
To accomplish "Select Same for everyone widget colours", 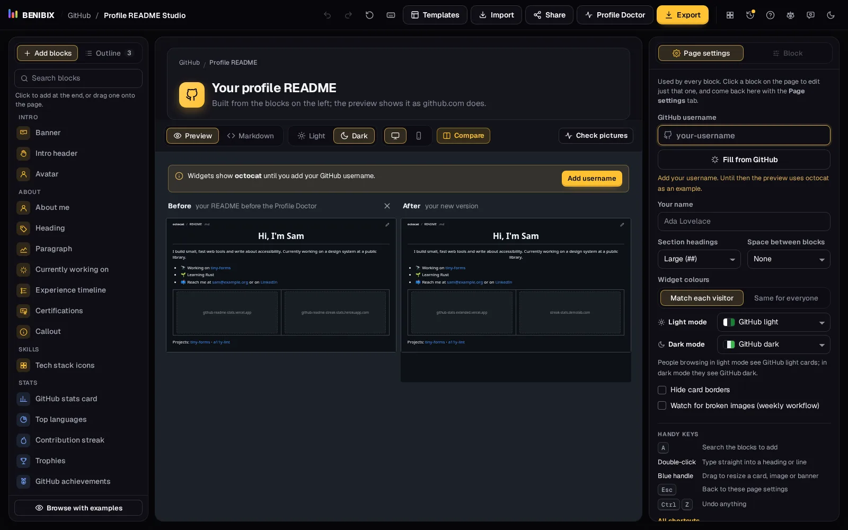I will (x=786, y=298).
